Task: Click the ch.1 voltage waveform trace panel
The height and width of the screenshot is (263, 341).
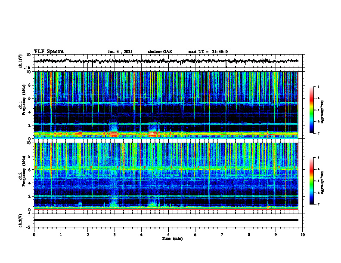Action: [168, 61]
